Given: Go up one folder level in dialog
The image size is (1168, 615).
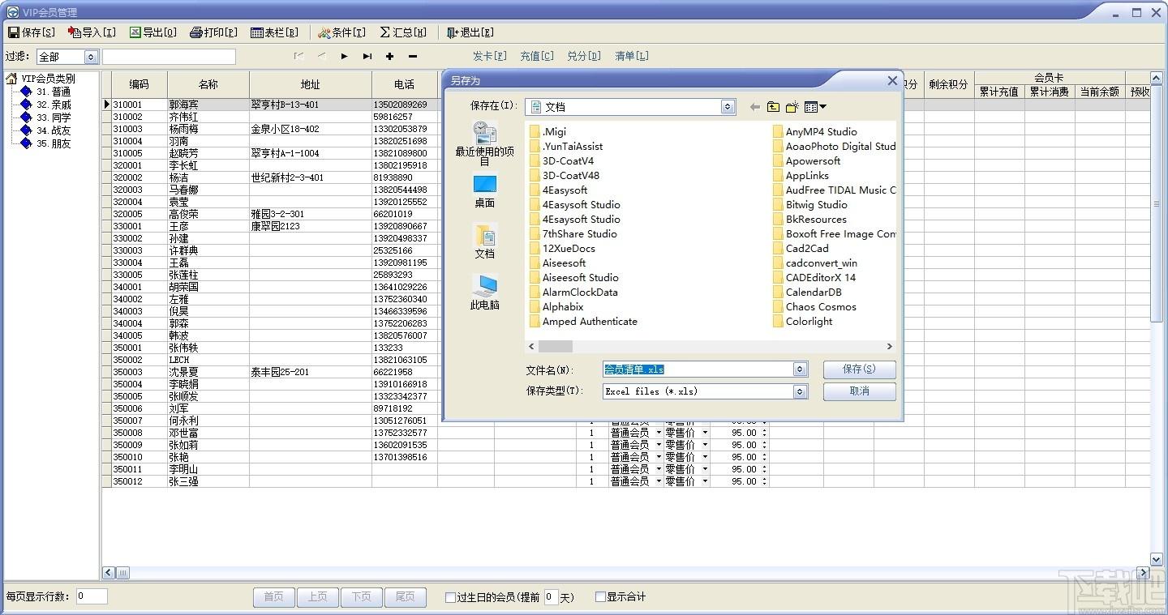Looking at the screenshot, I should point(773,107).
